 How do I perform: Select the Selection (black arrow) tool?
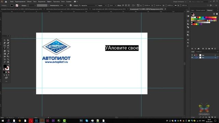click(x=4, y=40)
